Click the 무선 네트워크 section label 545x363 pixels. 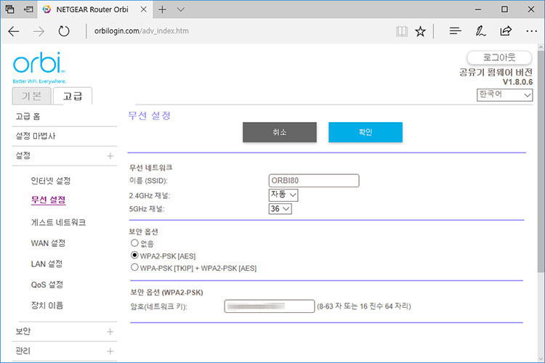(150, 168)
